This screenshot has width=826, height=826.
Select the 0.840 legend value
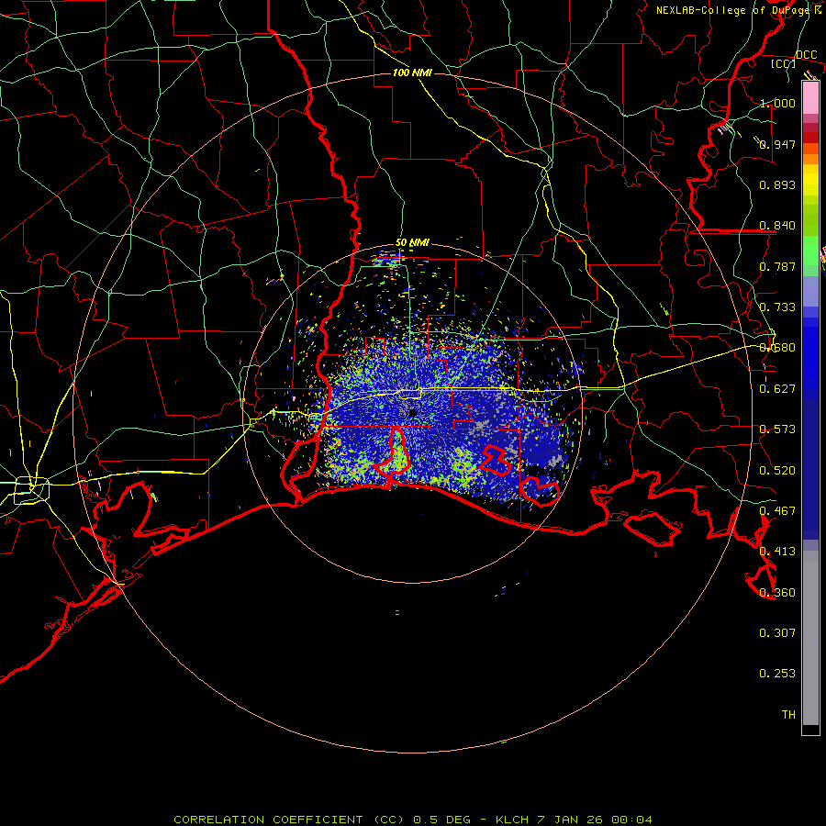[x=777, y=226]
